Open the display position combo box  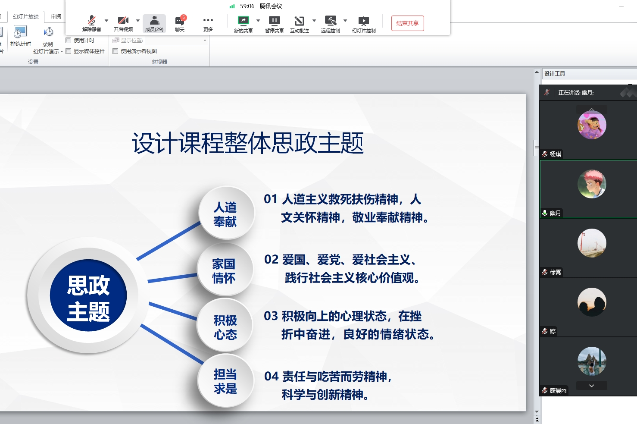pos(176,41)
